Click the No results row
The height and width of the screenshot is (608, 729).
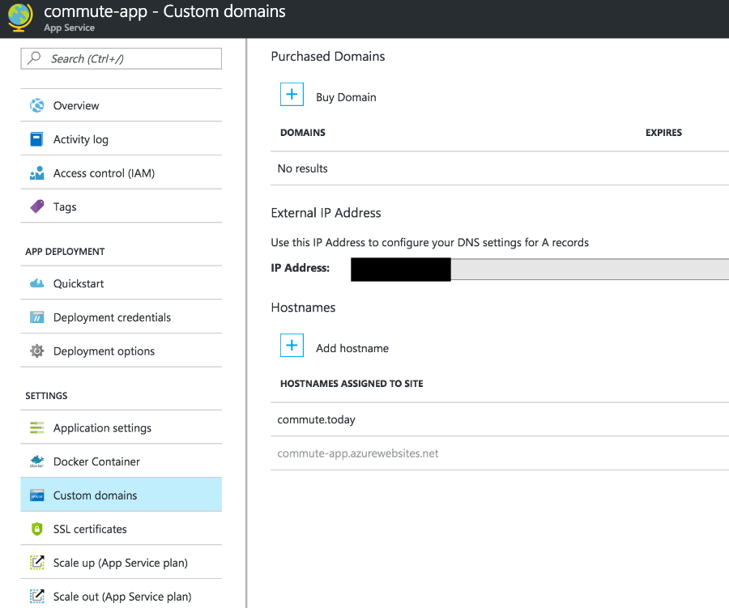(x=500, y=168)
